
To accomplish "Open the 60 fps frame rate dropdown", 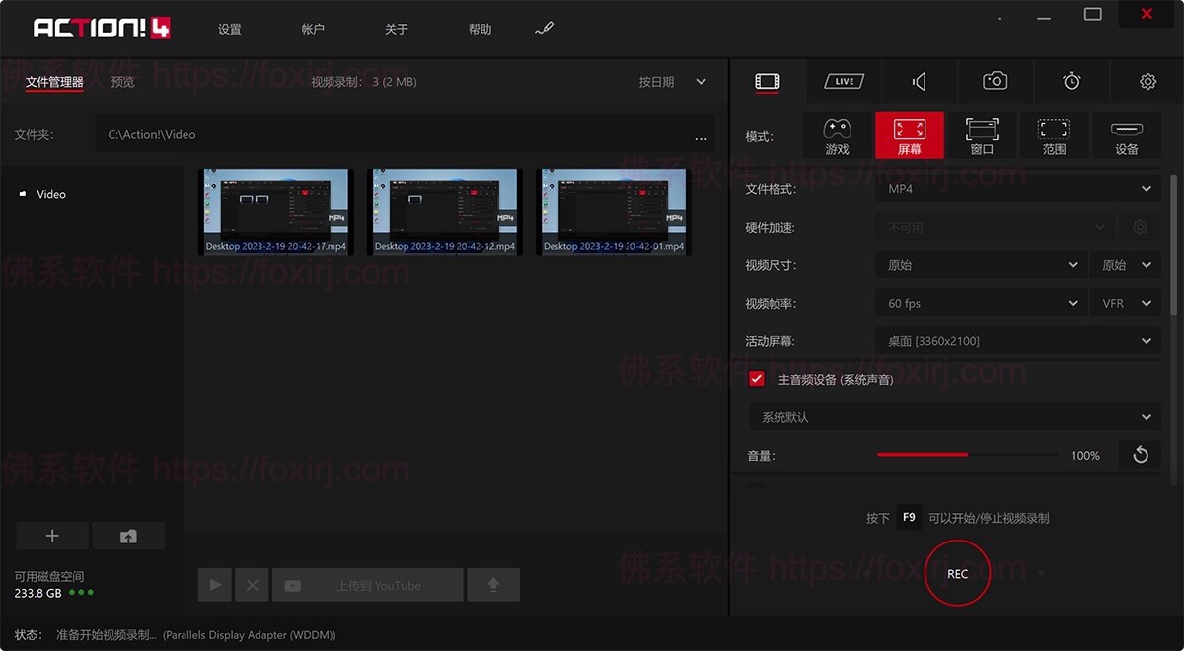I will 982,304.
